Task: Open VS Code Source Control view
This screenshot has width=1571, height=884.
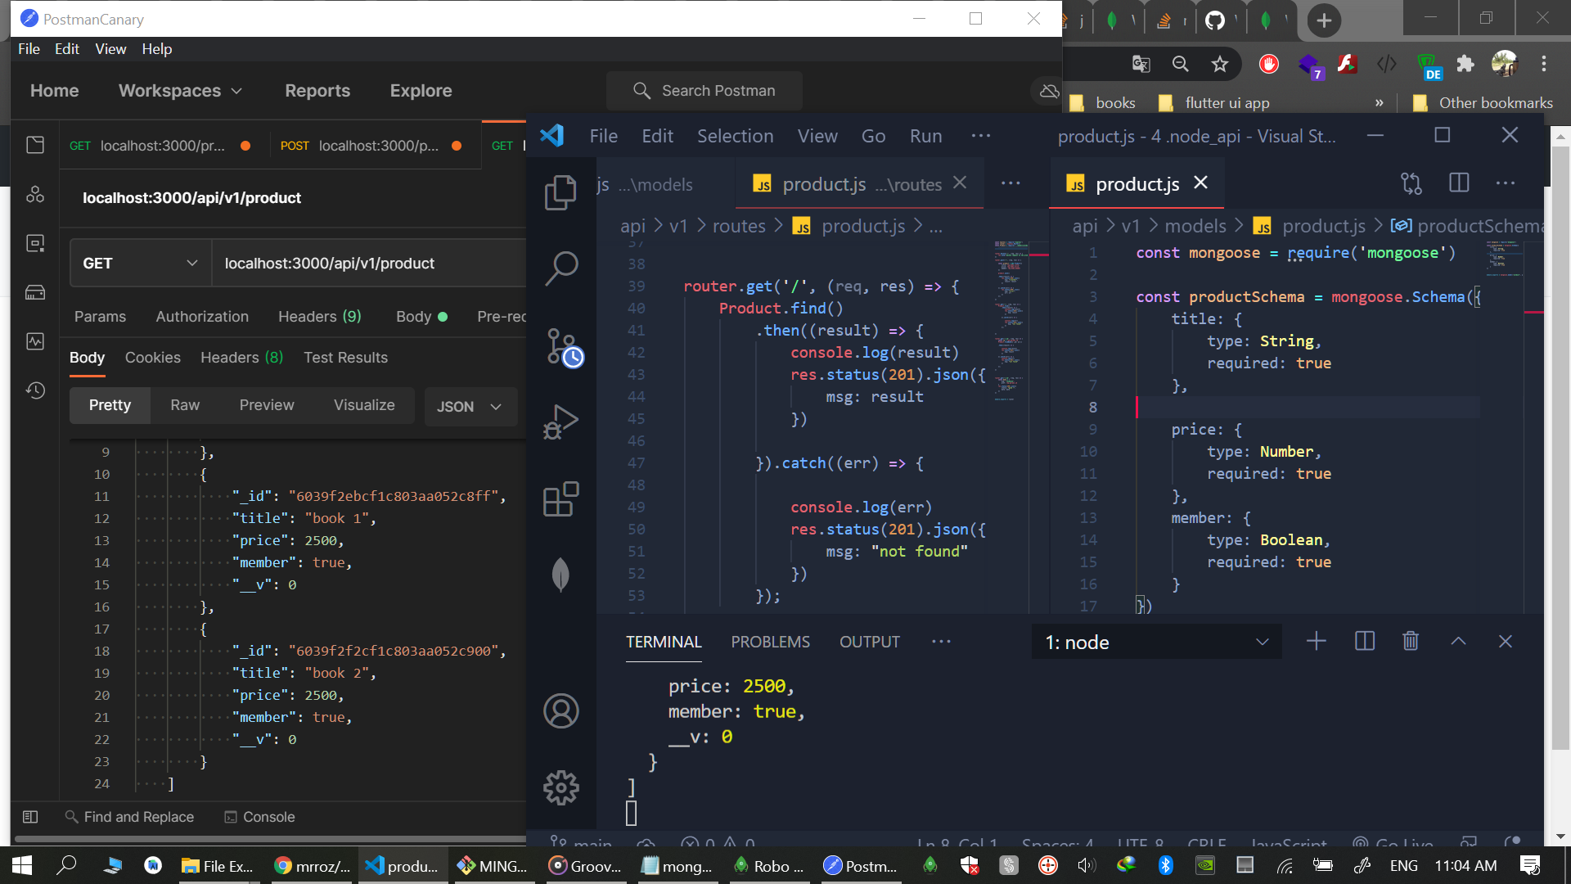Action: [x=564, y=347]
